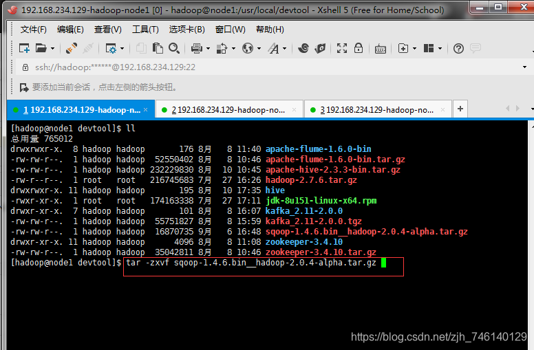Open the session Properties gear icon
The width and height of the screenshot is (534, 350).
pyautogui.click(x=111, y=48)
